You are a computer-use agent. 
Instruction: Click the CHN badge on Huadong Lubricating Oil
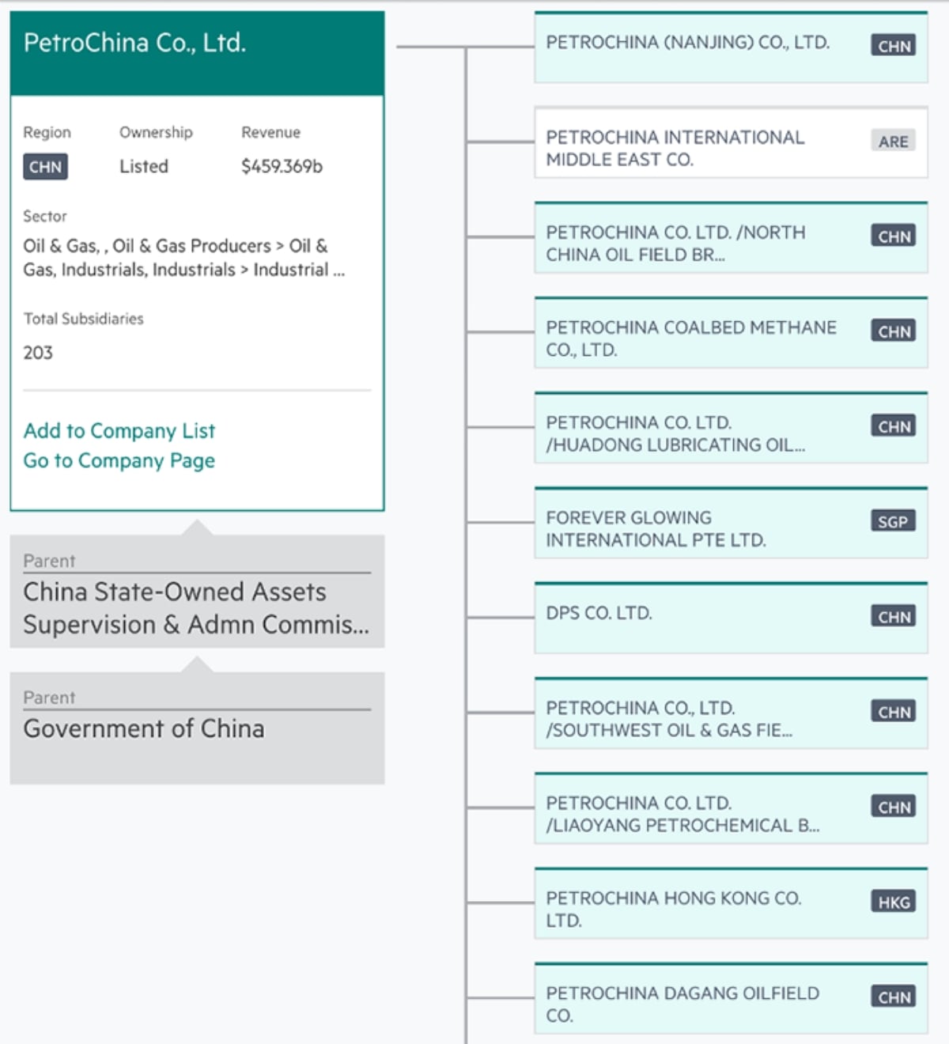pyautogui.click(x=894, y=426)
